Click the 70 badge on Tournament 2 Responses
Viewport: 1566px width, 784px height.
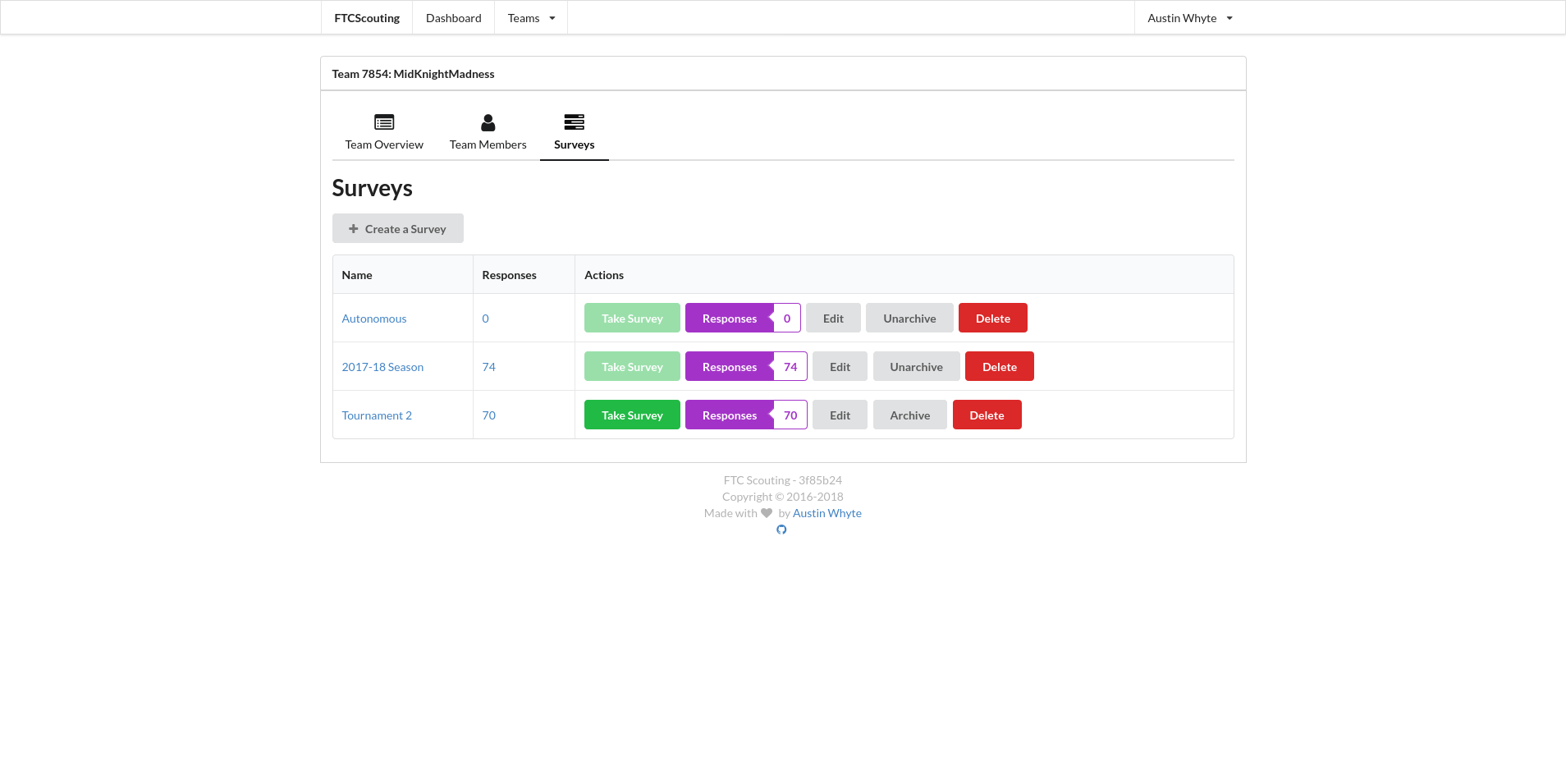pos(790,415)
